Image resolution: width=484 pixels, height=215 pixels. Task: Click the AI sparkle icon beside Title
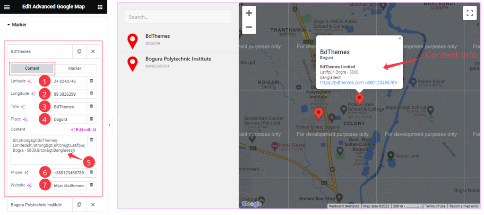23,107
